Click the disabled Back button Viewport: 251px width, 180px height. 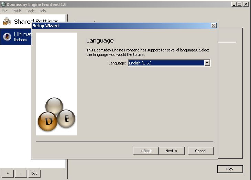(146, 151)
